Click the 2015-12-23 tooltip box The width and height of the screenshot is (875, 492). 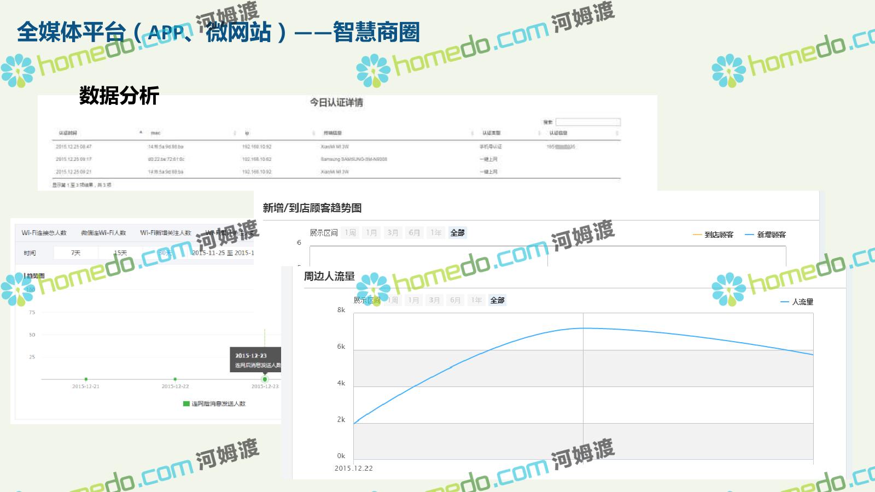[x=255, y=360]
